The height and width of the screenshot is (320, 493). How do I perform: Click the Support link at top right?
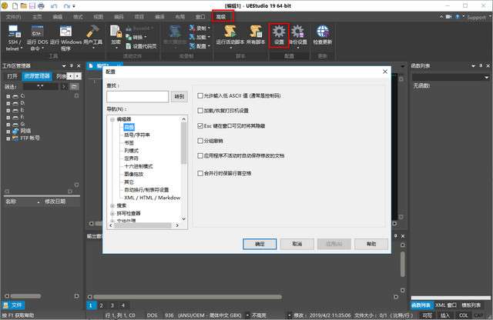pos(477,18)
